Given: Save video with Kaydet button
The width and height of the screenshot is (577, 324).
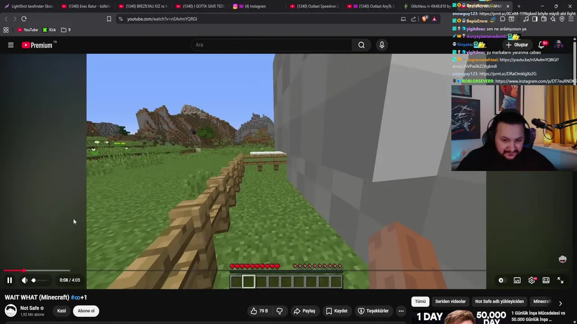Looking at the screenshot, I should click(x=337, y=311).
